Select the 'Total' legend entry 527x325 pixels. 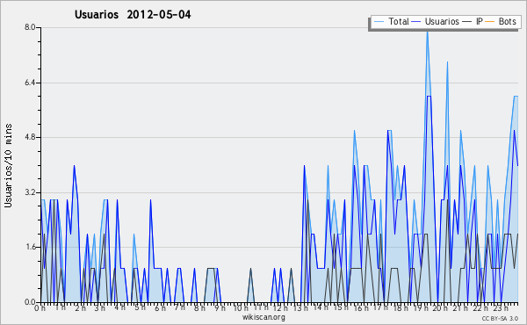click(x=399, y=21)
